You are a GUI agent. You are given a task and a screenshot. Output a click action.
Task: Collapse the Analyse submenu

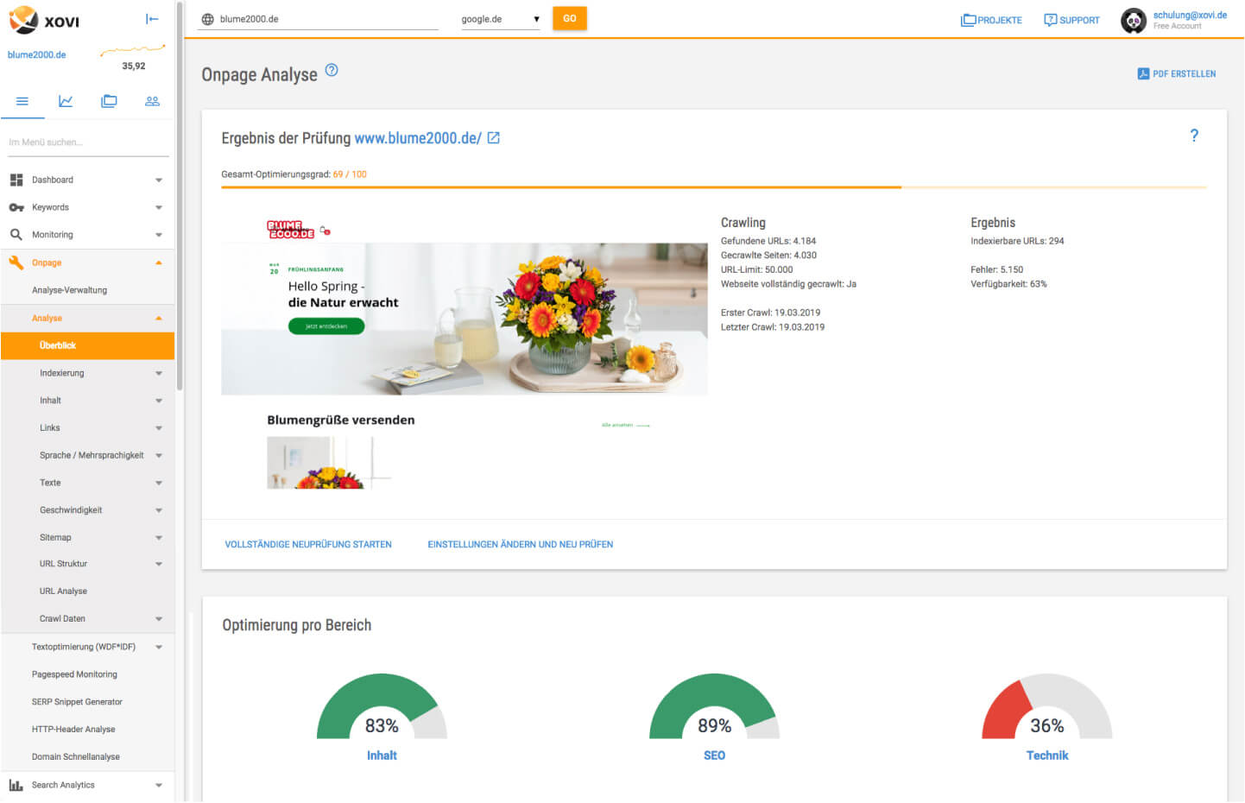(x=159, y=319)
